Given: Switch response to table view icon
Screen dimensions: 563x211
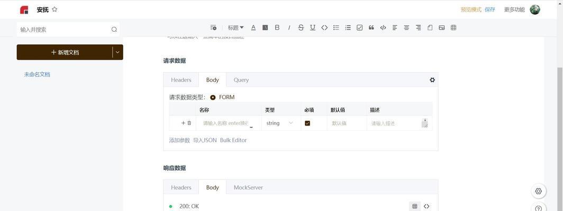Looking at the screenshot, I should [x=415, y=206].
